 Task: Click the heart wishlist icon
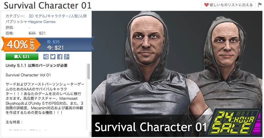(207, 5)
